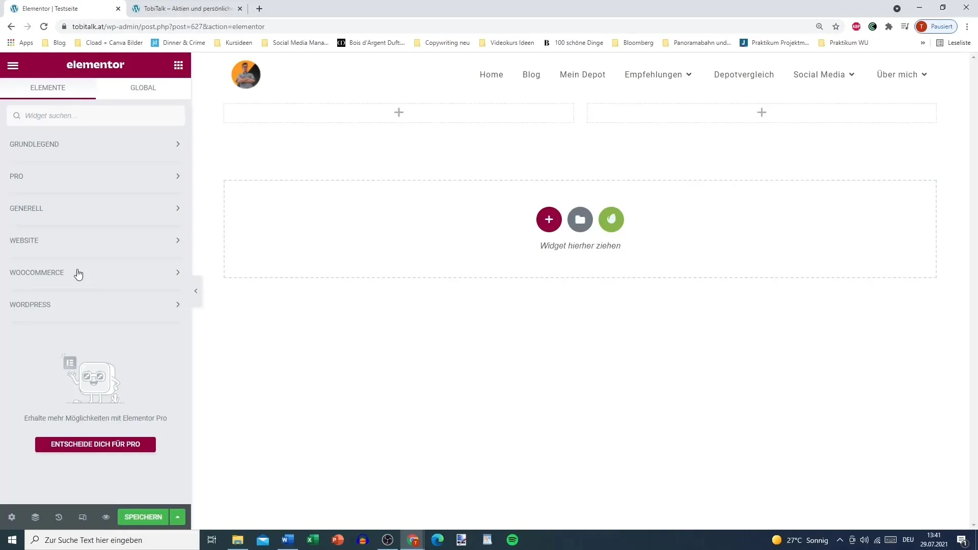
Task: Expand the GENERELL category
Action: [x=95, y=208]
